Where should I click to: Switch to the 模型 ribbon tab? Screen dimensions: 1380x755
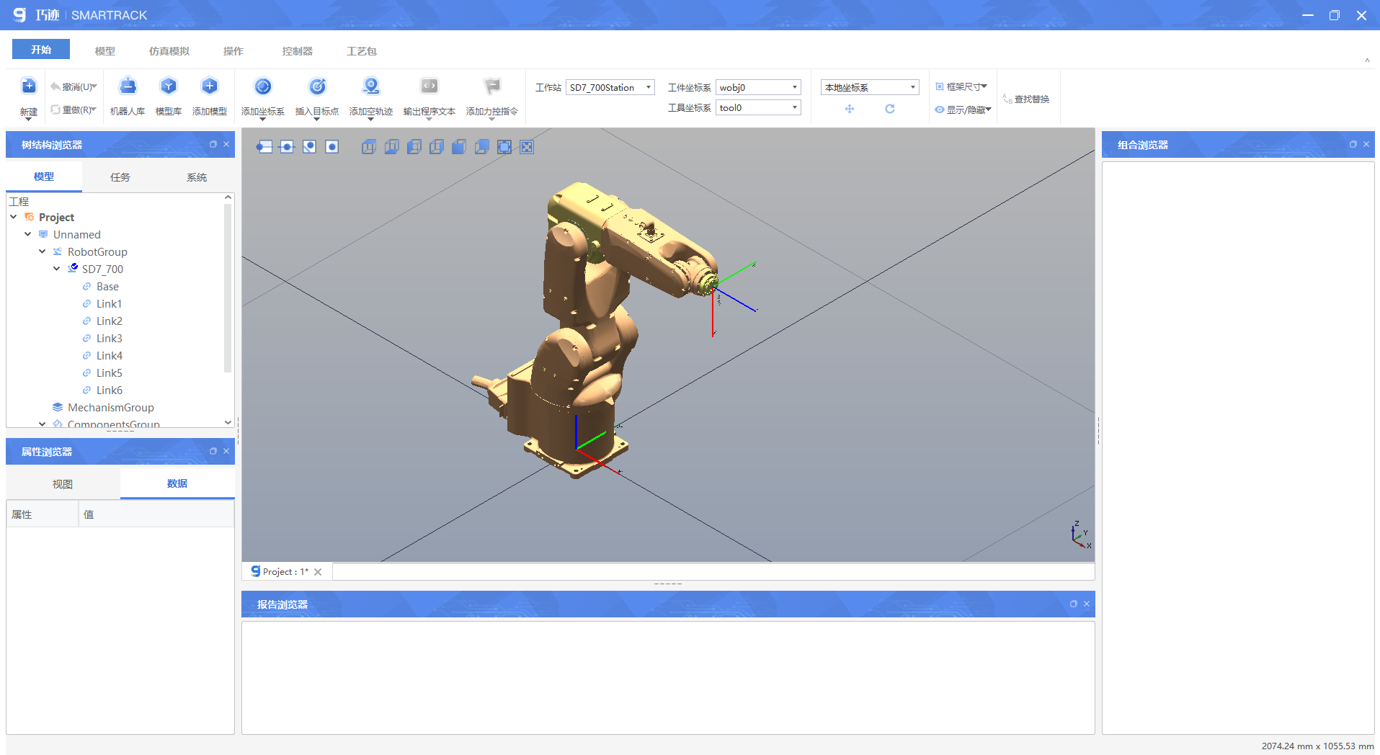(105, 51)
